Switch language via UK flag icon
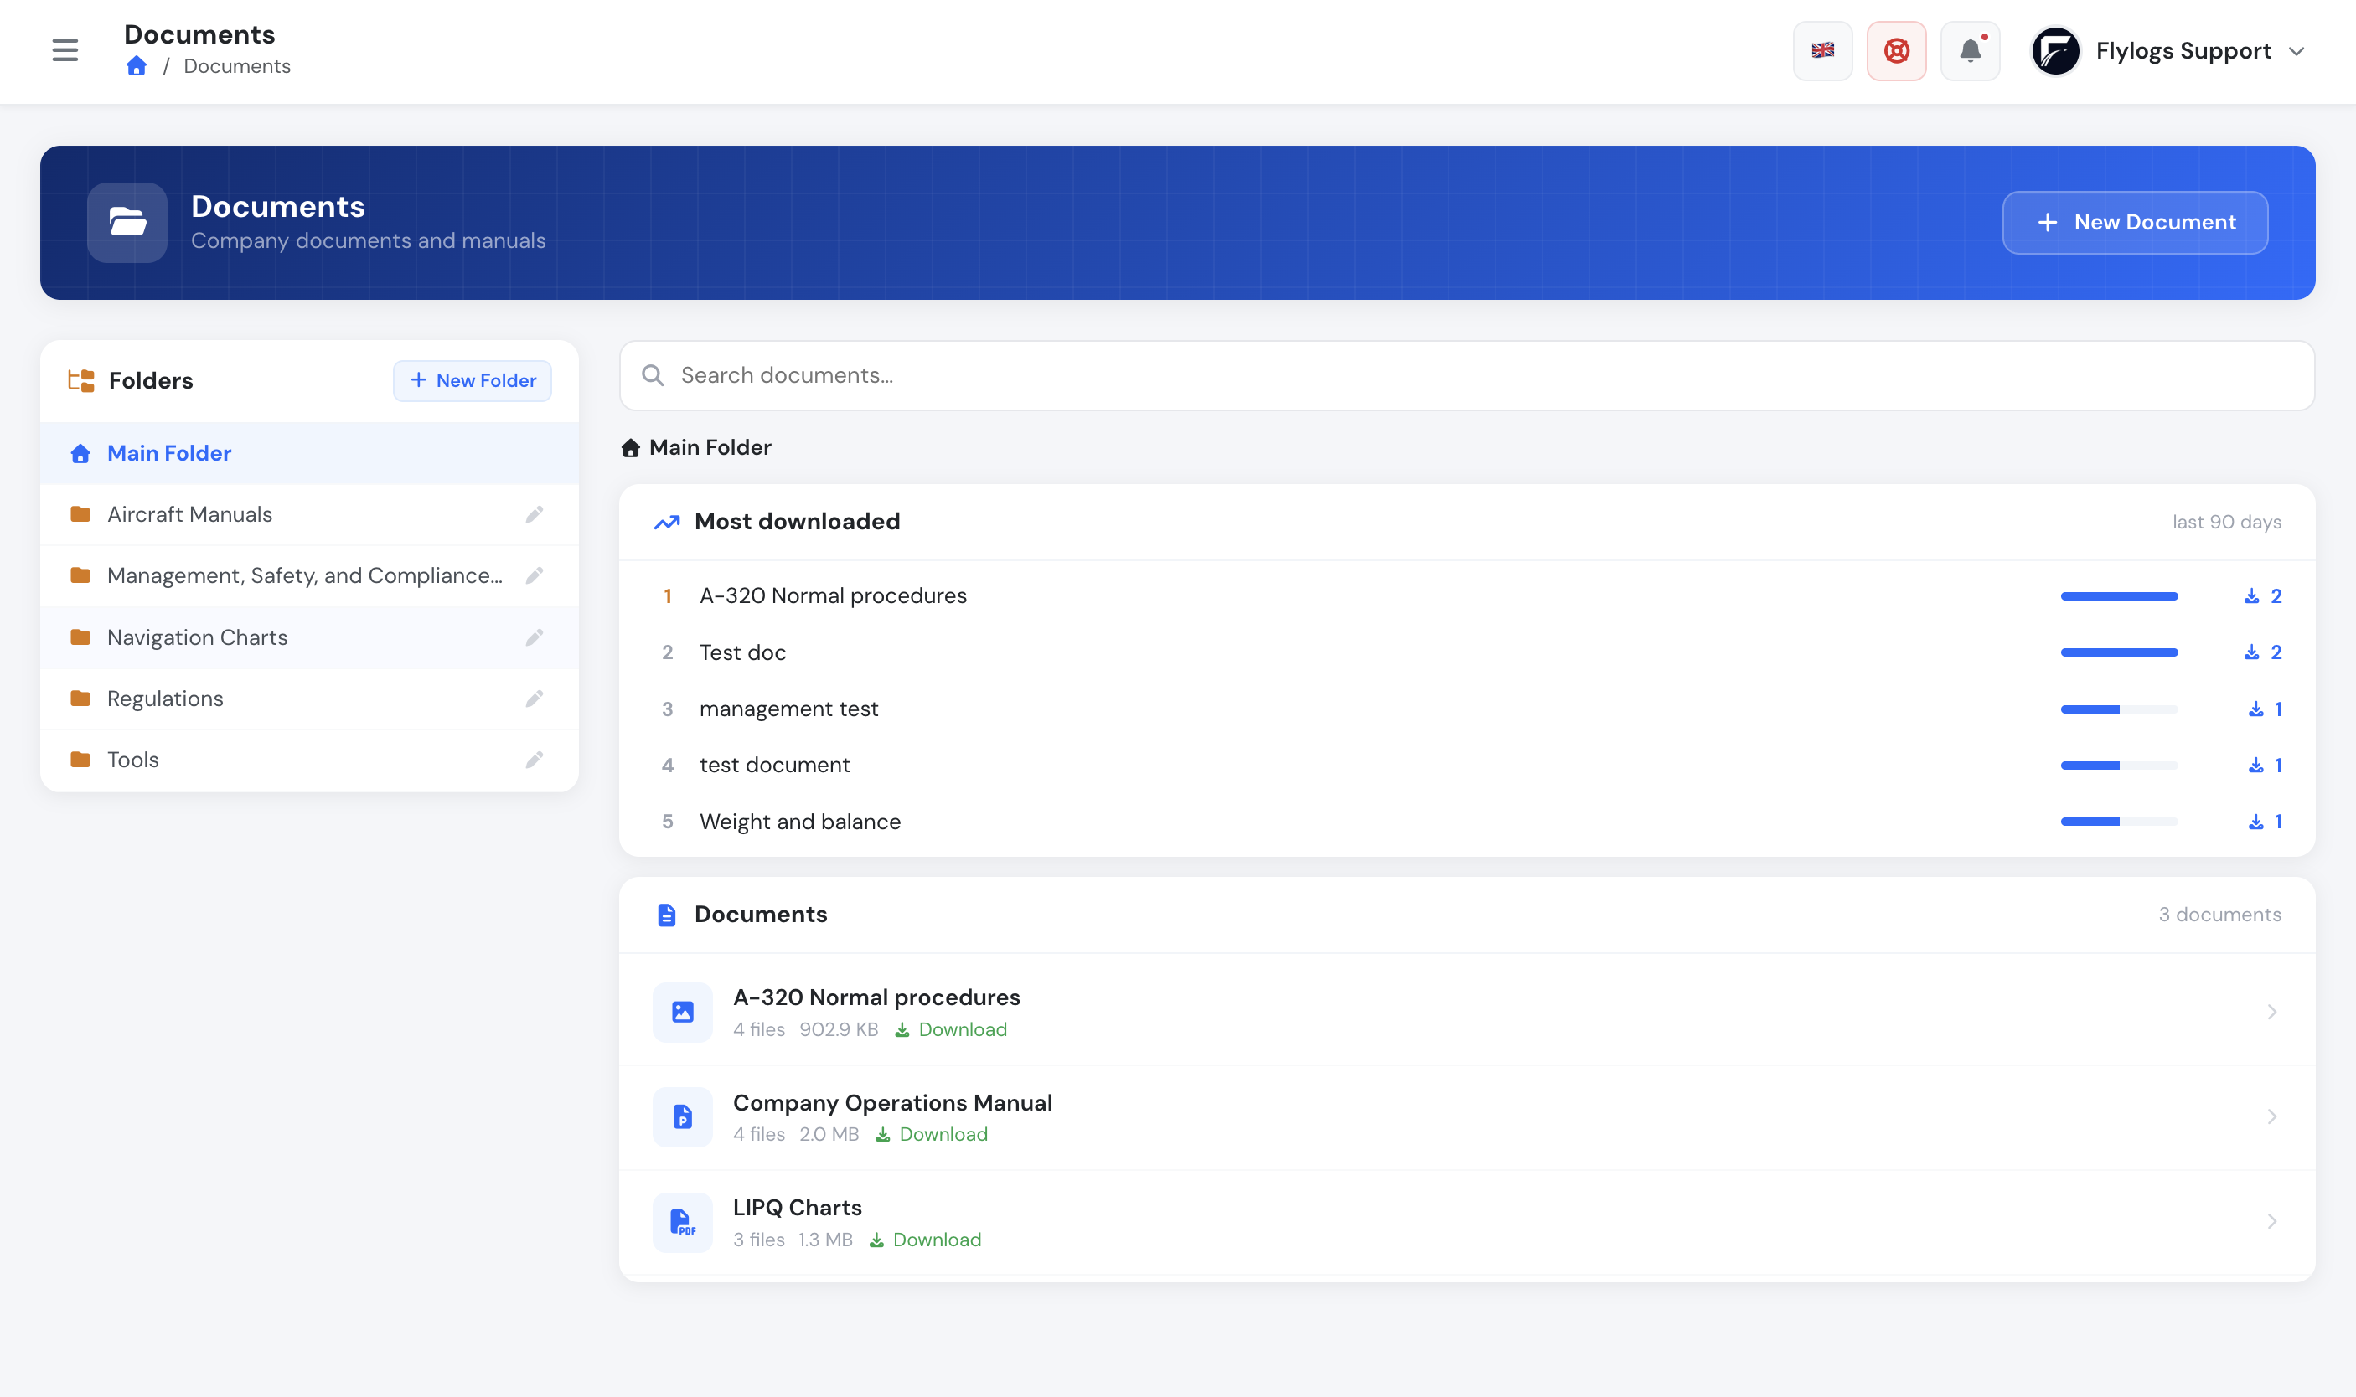 1822,51
